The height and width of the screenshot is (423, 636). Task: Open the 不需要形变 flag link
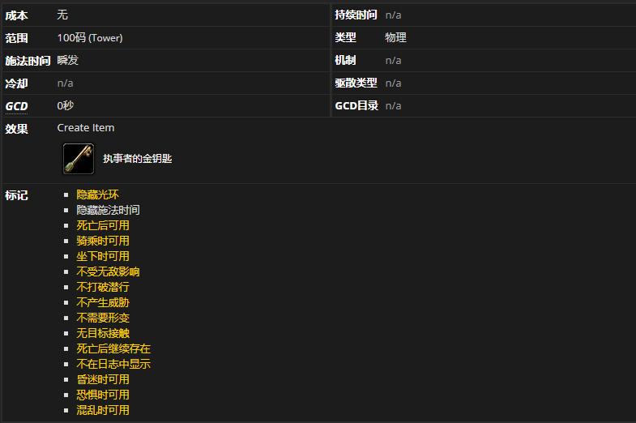click(x=103, y=318)
